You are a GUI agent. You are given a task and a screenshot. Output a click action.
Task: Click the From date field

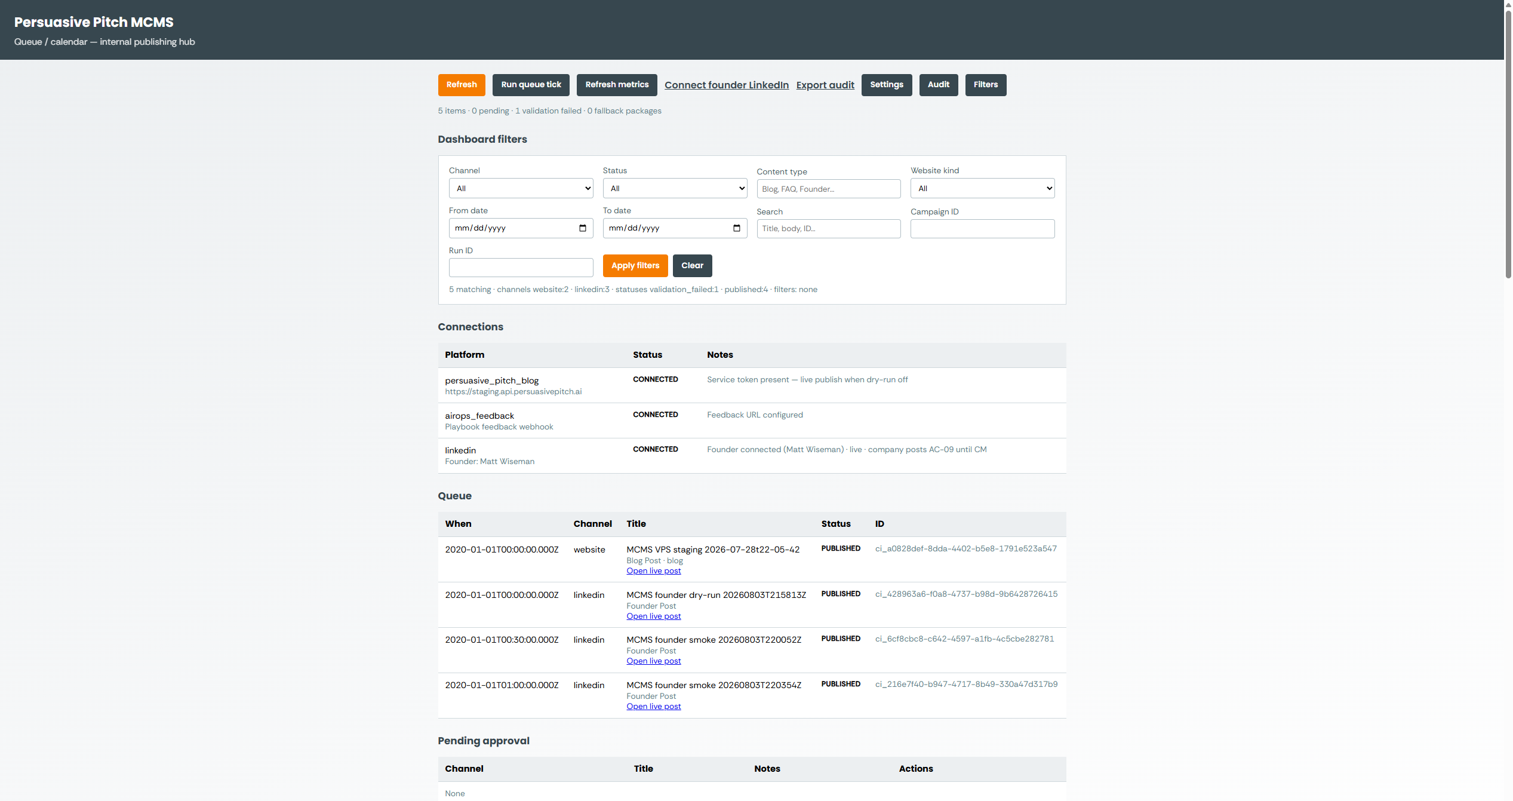click(x=521, y=228)
